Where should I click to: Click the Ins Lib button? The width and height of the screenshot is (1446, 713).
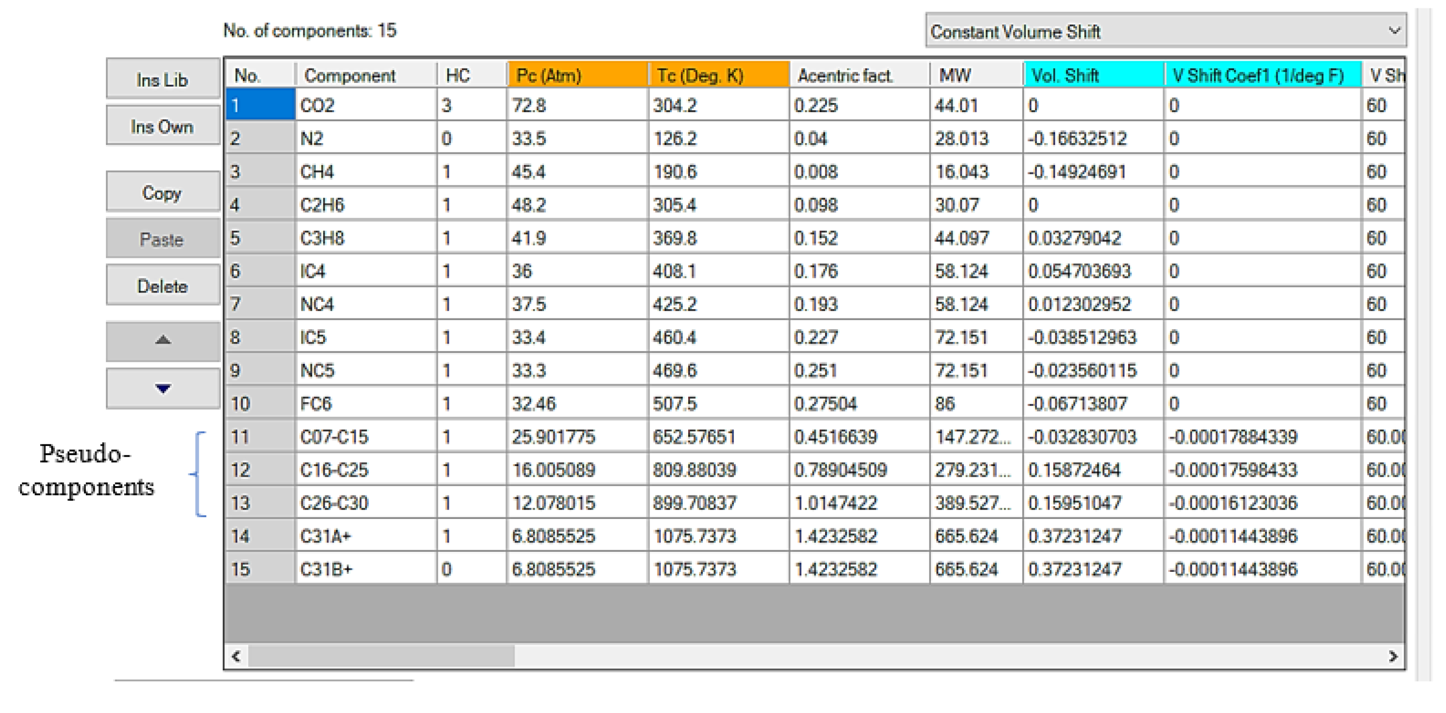(x=162, y=78)
